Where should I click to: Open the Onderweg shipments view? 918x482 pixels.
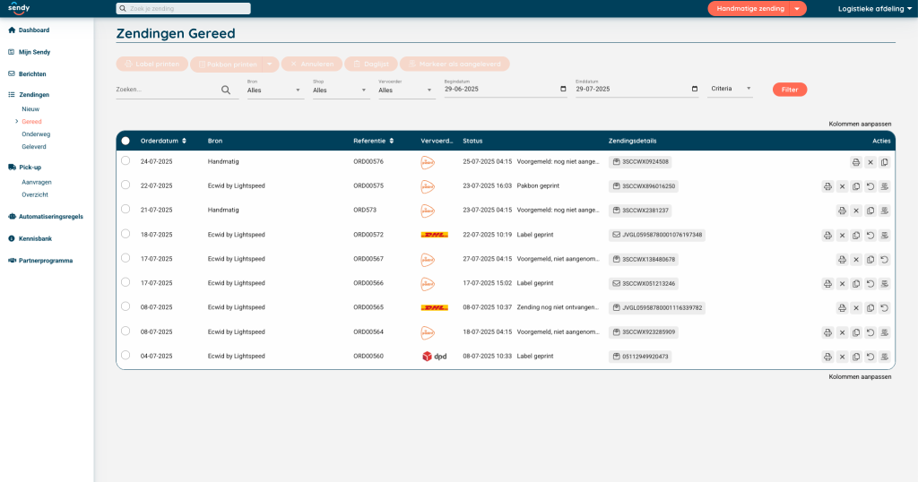pos(36,134)
